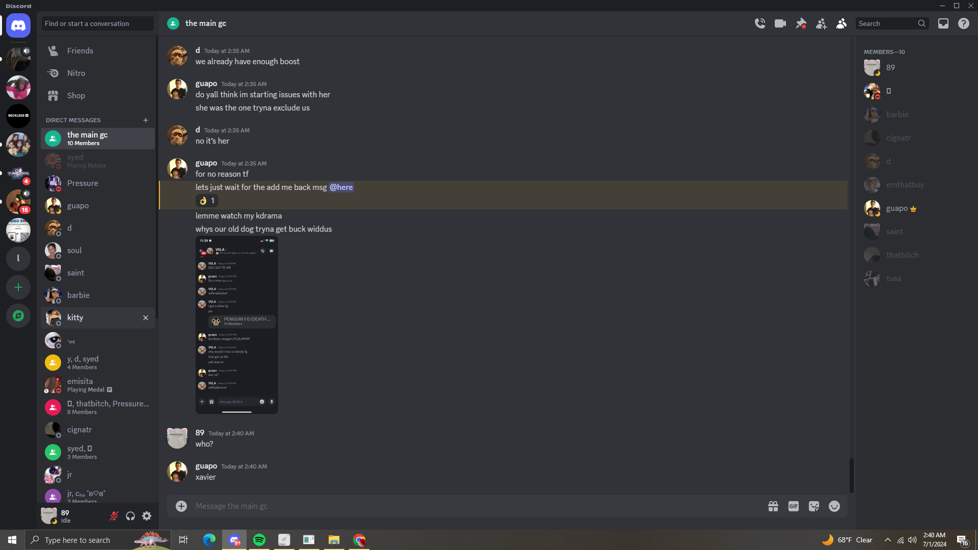Viewport: 978px width, 550px height.
Task: Open the syed Playing Roblox direct message
Action: click(x=98, y=161)
